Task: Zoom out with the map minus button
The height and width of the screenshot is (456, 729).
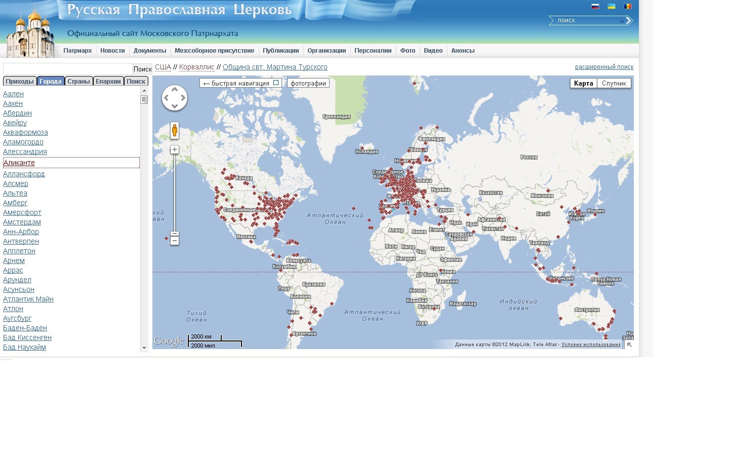Action: tap(175, 241)
